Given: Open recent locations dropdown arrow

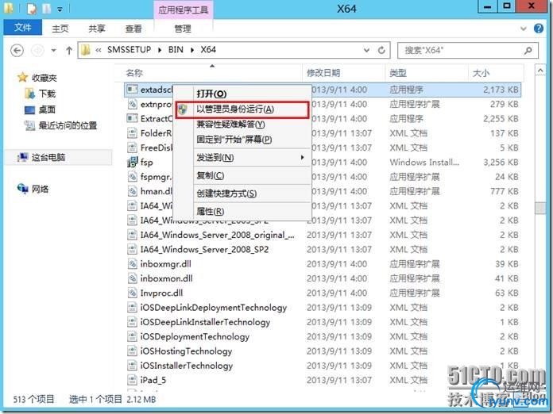Looking at the screenshot, I should [x=53, y=51].
